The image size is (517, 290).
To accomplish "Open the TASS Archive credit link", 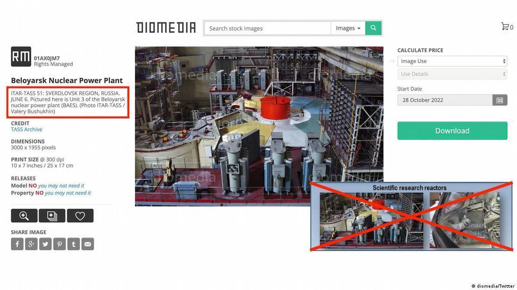I will (27, 130).
